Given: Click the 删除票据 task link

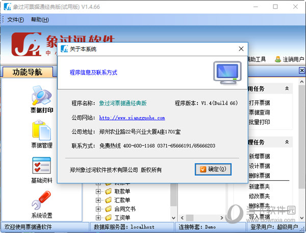Looking at the screenshot, I should [260, 176].
